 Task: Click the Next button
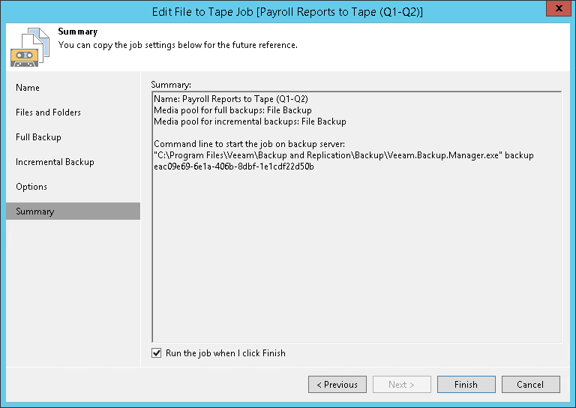pos(401,385)
